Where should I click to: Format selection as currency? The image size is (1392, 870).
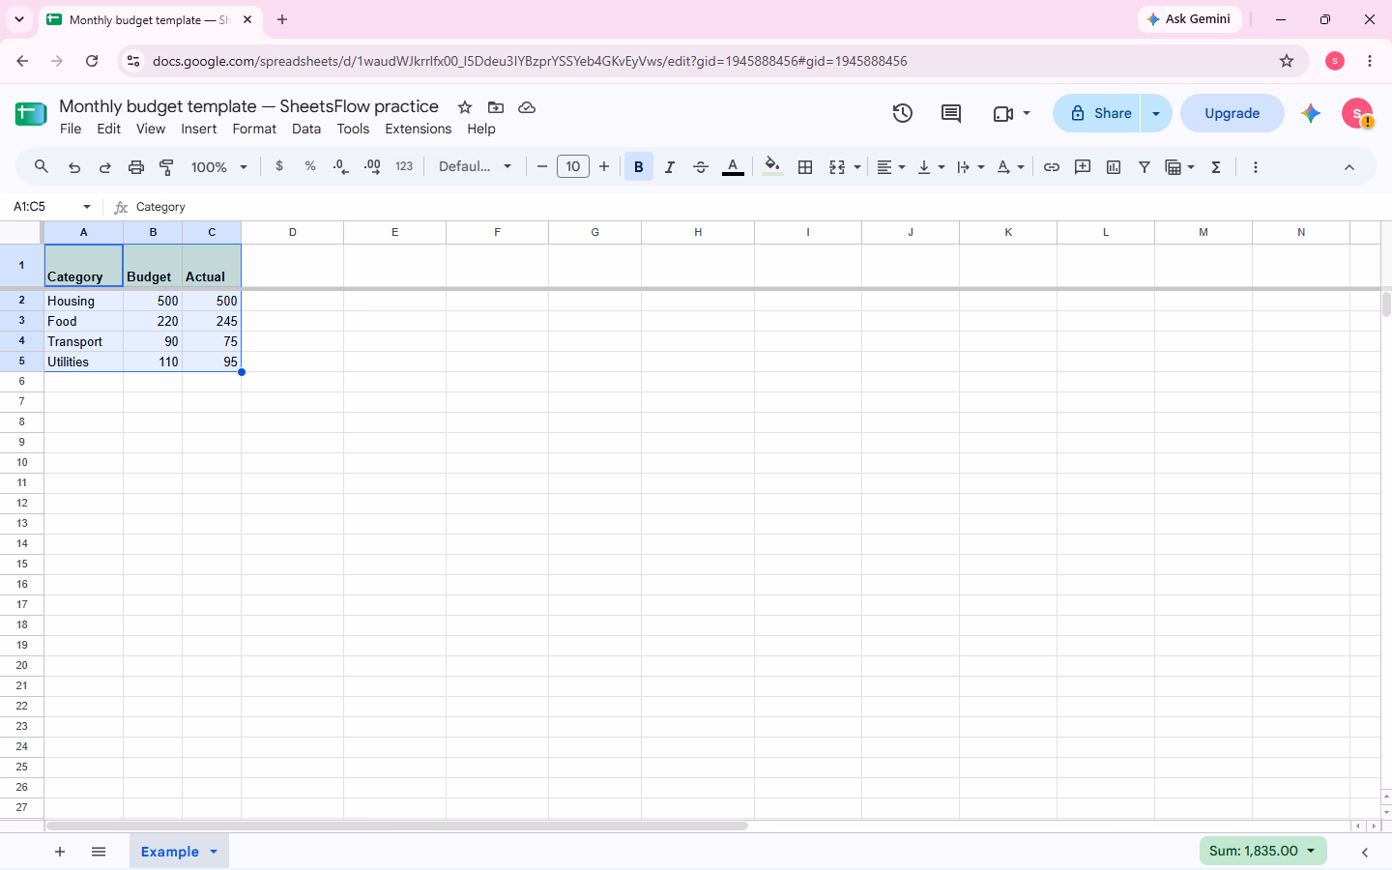coord(279,166)
